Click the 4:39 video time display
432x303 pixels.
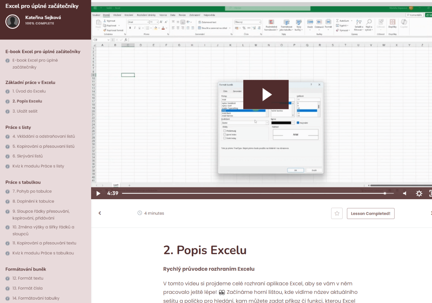(113, 193)
